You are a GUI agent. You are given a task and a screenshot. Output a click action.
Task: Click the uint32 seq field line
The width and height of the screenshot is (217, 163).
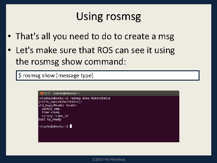point(51,109)
